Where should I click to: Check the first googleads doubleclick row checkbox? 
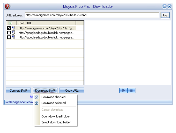[9, 33]
